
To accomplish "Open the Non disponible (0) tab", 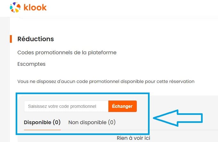I will coord(92,122).
